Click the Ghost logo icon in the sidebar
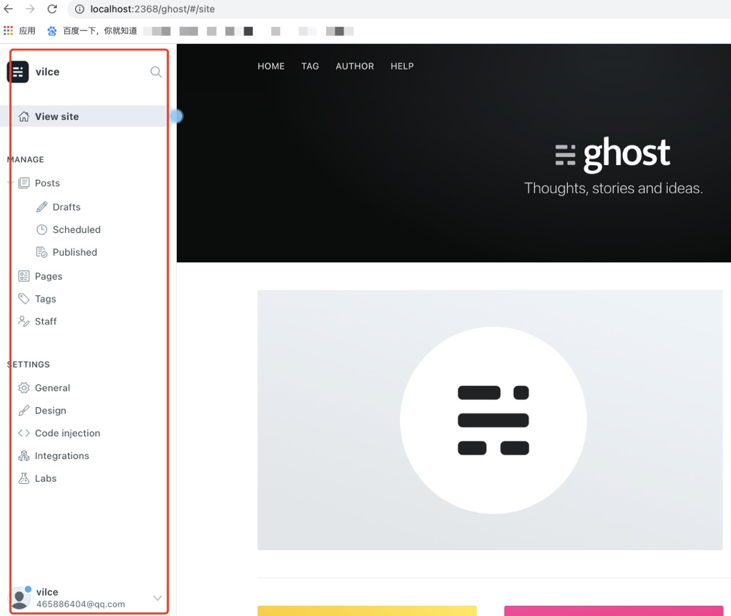The height and width of the screenshot is (616, 731). [x=18, y=72]
